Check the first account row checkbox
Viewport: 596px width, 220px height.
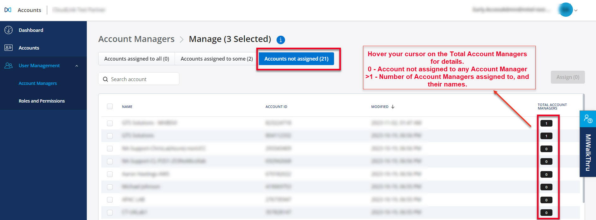[x=110, y=123]
